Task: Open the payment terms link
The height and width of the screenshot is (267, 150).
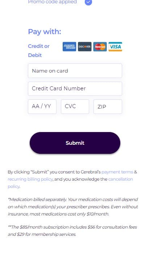Action: point(117,172)
